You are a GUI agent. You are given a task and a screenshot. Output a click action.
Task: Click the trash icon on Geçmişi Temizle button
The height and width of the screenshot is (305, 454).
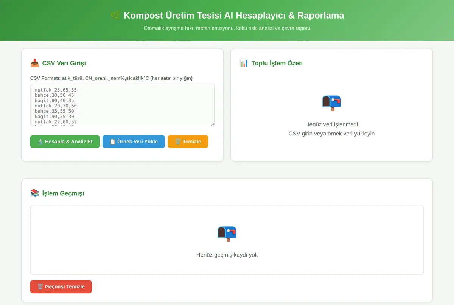tap(40, 286)
